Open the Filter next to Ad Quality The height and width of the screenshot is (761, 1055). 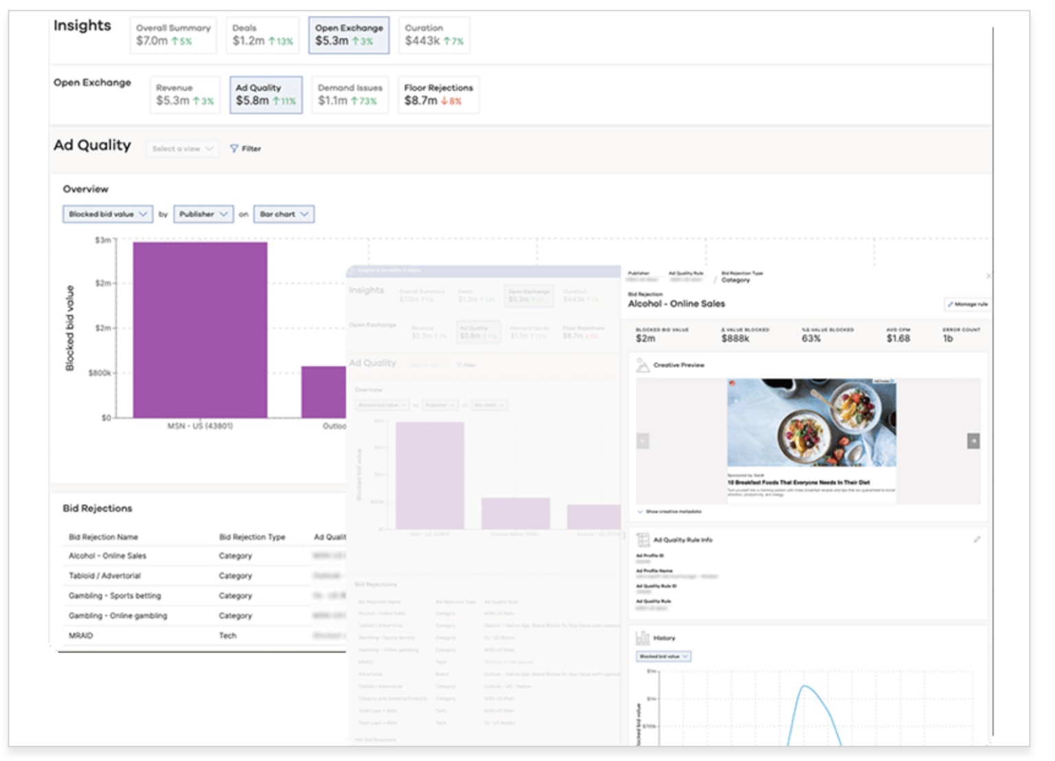246,148
